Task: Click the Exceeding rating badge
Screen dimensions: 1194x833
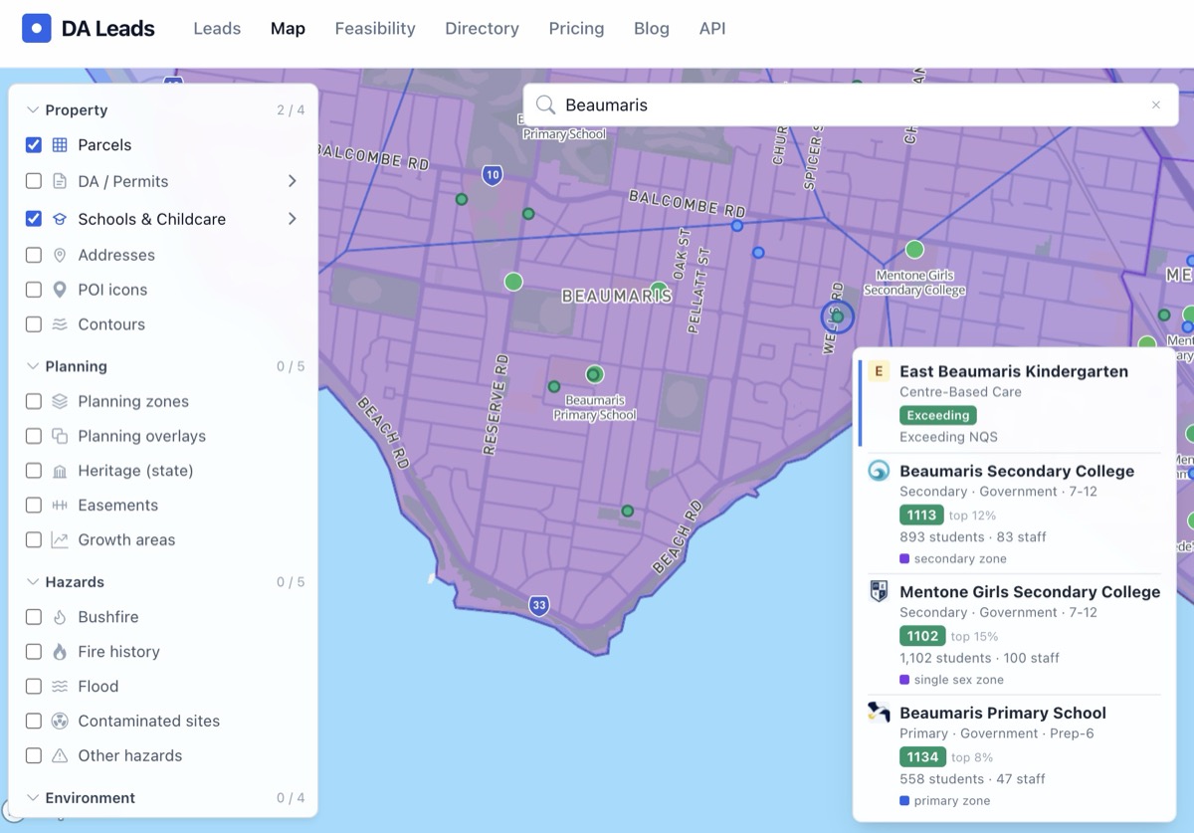Action: tap(938, 415)
